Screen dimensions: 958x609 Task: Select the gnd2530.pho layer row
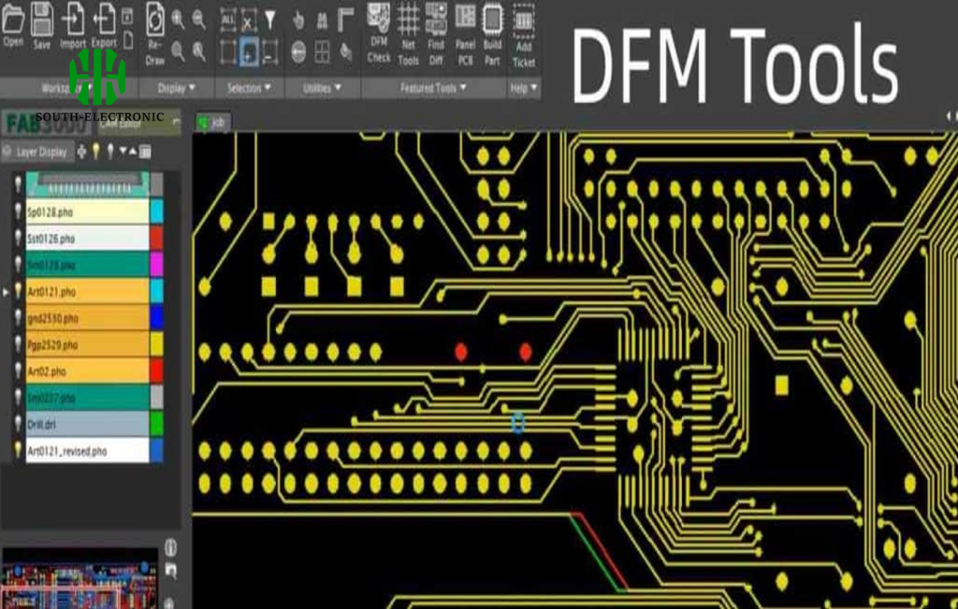87,318
